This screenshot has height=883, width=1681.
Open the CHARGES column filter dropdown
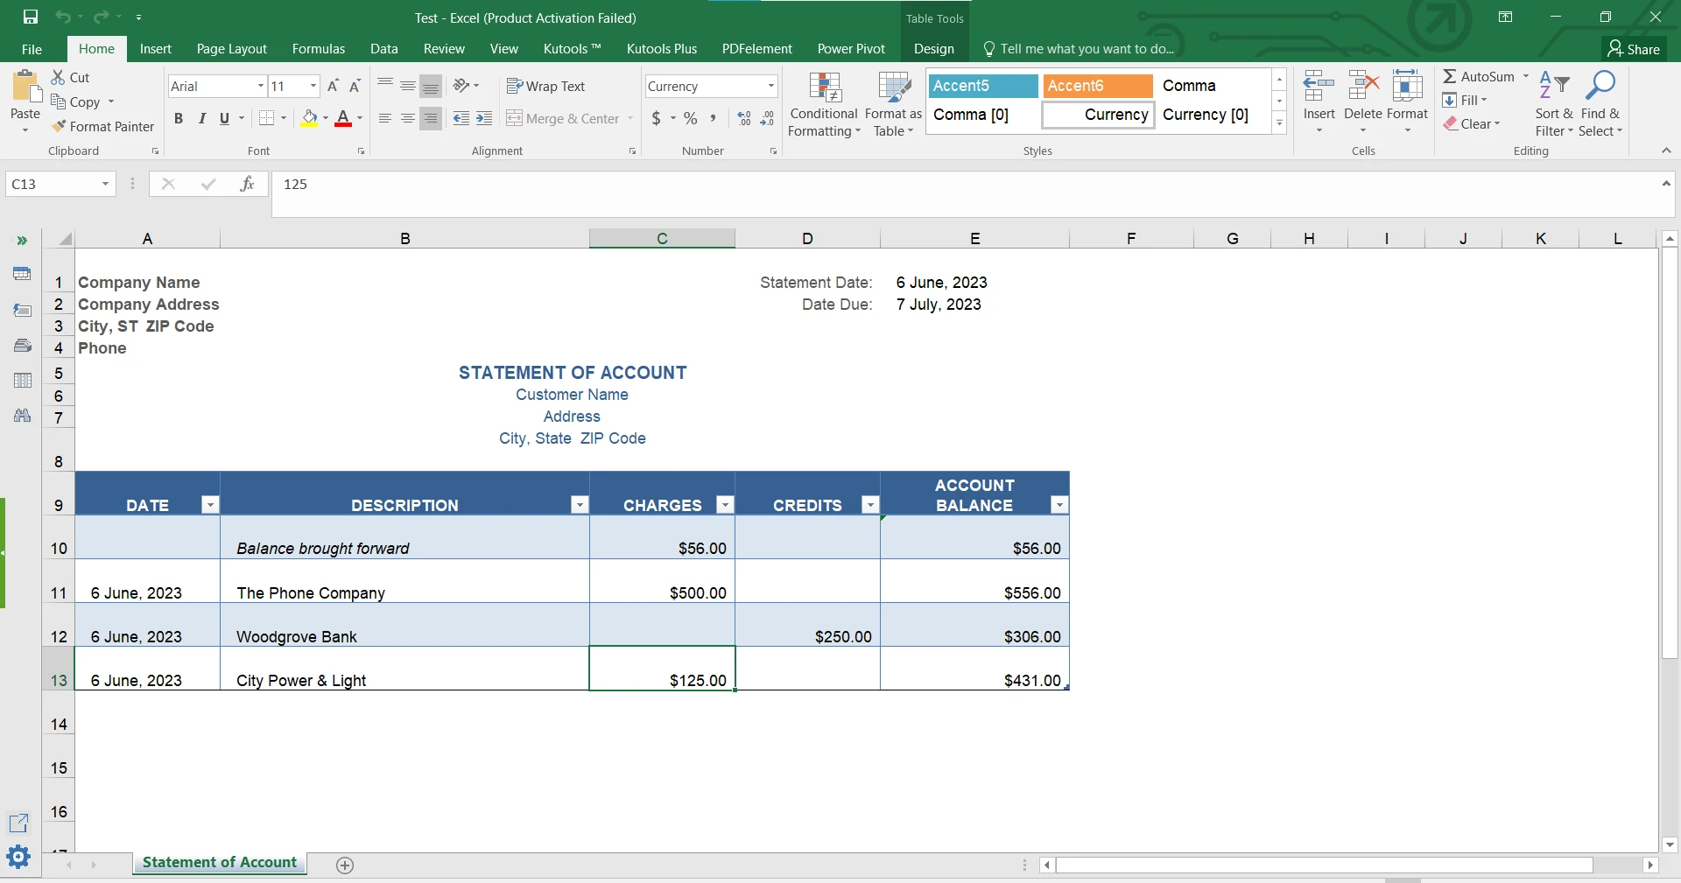(x=724, y=505)
